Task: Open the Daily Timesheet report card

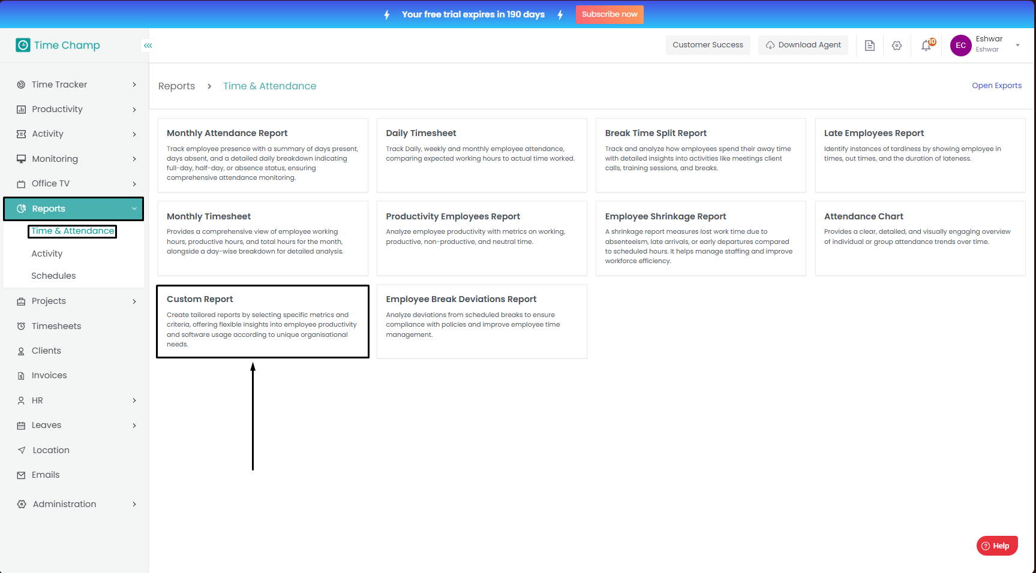Action: 482,155
